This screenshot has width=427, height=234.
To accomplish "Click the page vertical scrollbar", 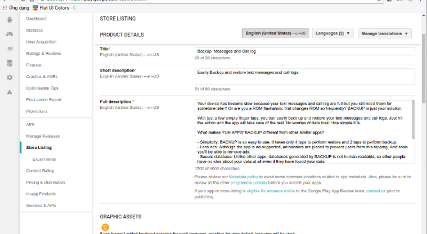I will (x=424, y=68).
